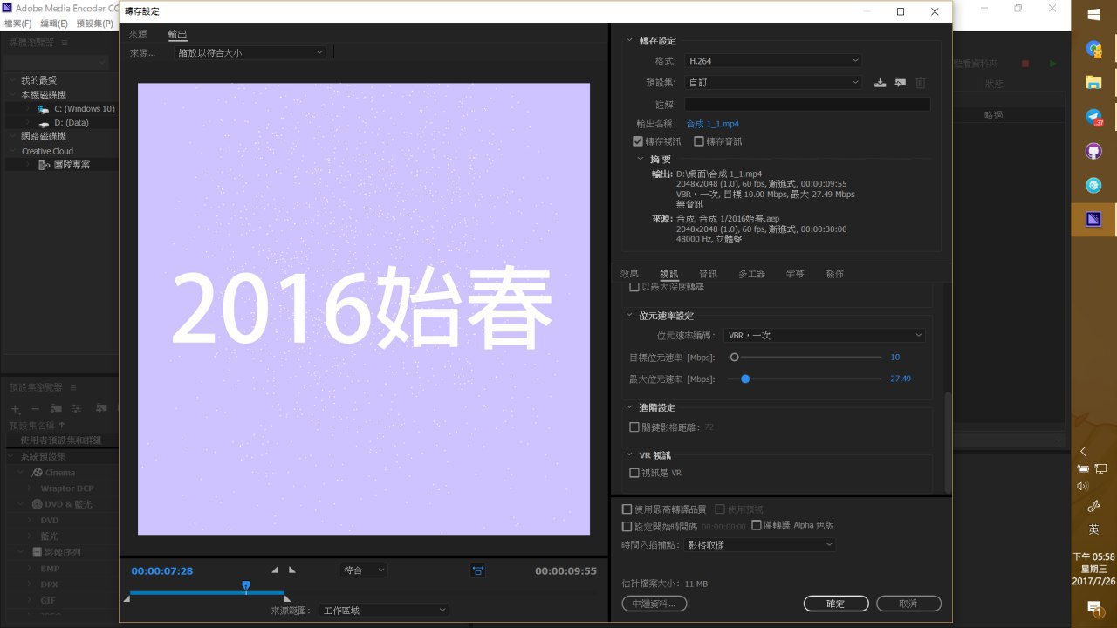The image size is (1117, 628).
Task: Click the 取消 button
Action: [908, 604]
